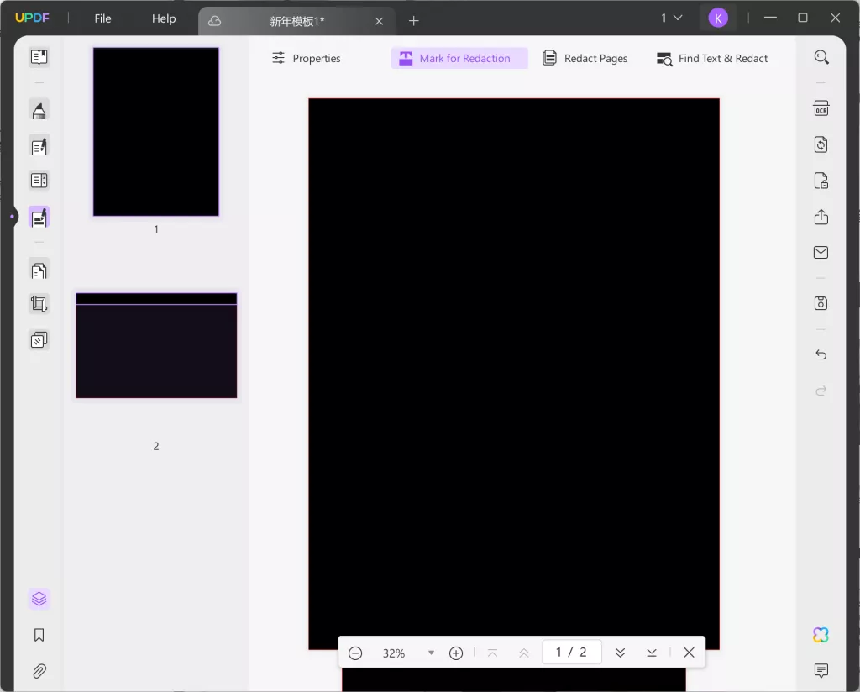Open redaction Properties
Viewport: 860px width, 692px height.
pyautogui.click(x=306, y=58)
